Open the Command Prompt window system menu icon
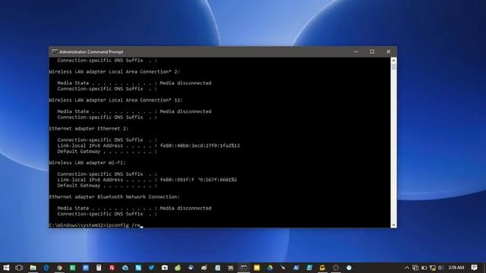Viewport: 486px width, 273px height. pyautogui.click(x=55, y=52)
